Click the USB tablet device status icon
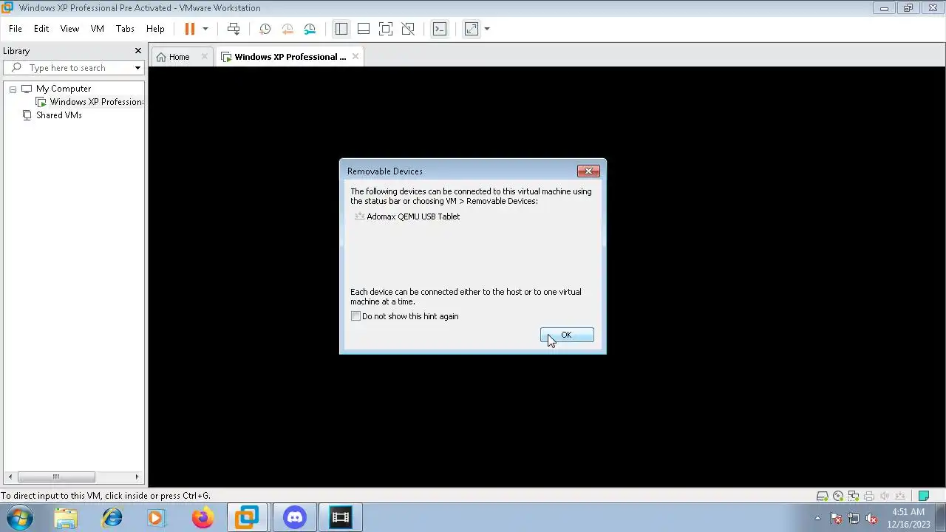 point(900,496)
